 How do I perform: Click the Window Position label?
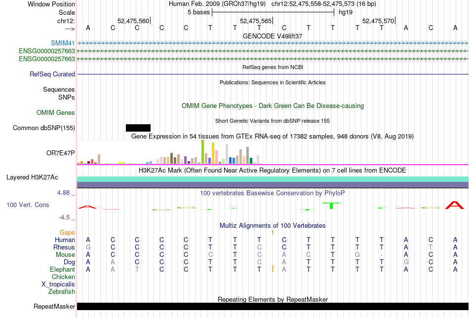51,4
